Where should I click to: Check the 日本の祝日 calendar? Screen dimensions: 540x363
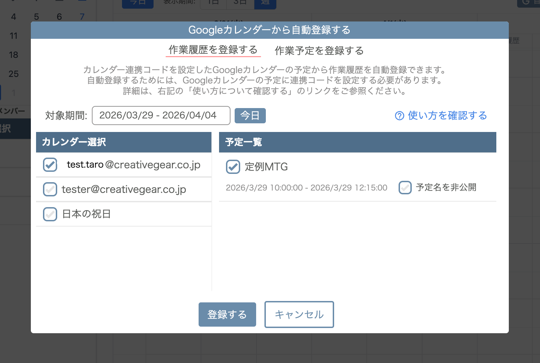click(50, 214)
